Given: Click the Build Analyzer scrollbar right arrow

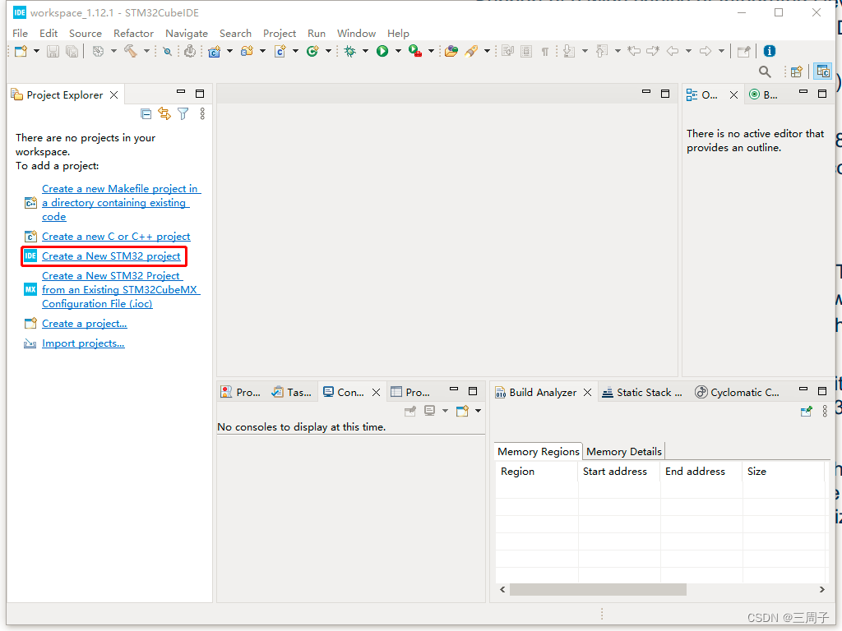Looking at the screenshot, I should 821,590.
